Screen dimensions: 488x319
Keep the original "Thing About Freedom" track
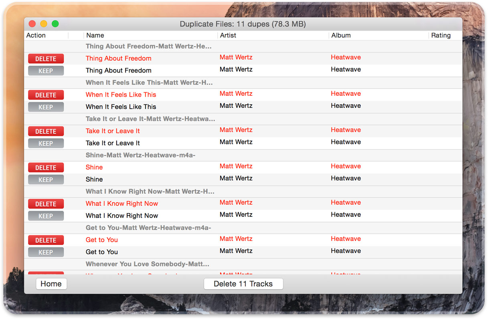pyautogui.click(x=46, y=71)
